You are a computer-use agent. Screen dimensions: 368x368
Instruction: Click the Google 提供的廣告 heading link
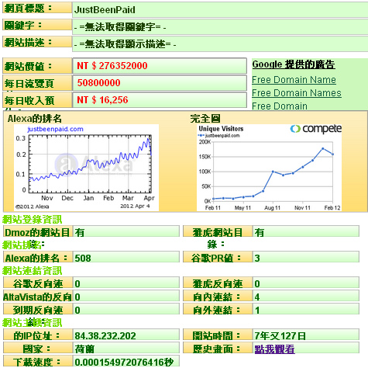click(294, 64)
